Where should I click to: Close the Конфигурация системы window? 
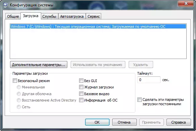pos(186,3)
